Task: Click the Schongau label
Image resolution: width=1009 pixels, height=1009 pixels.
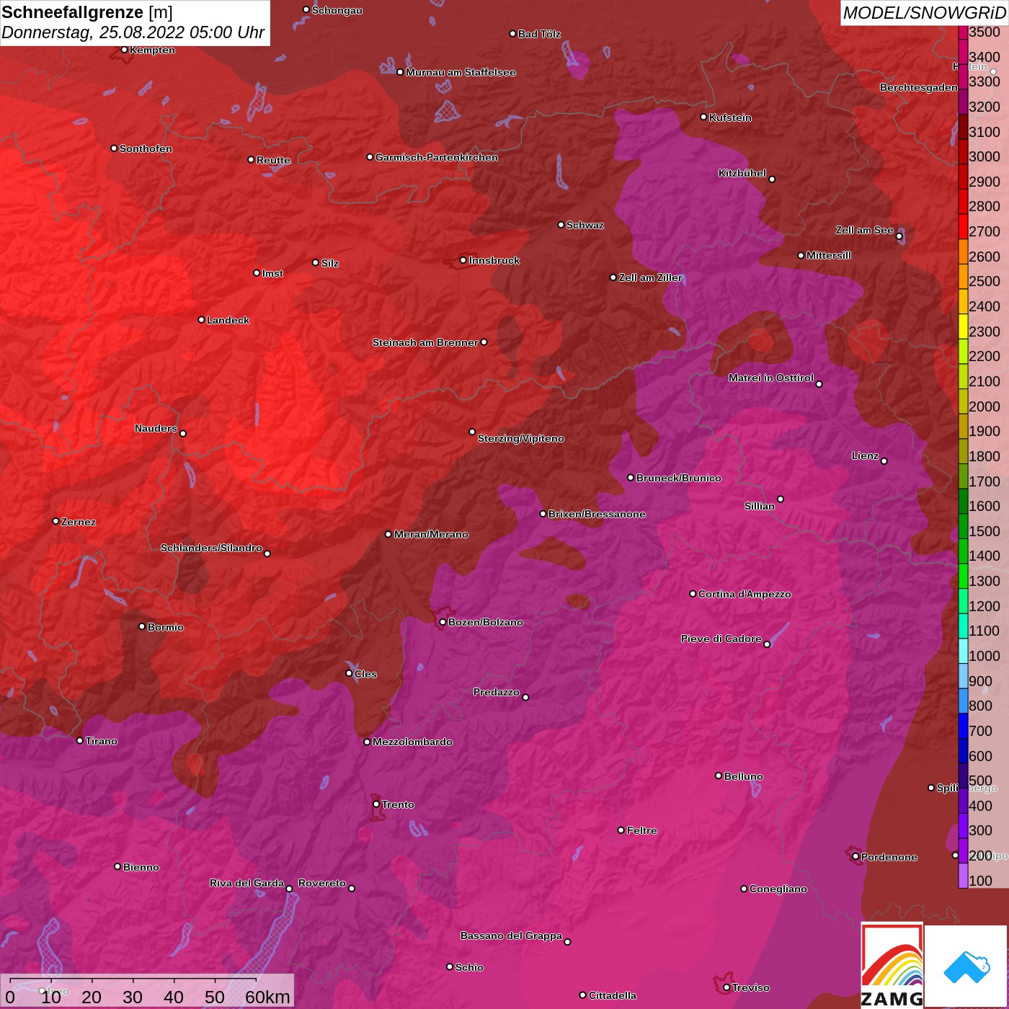Action: pyautogui.click(x=337, y=10)
